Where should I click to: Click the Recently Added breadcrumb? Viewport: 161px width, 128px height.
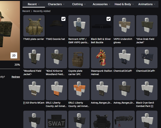click(42, 11)
